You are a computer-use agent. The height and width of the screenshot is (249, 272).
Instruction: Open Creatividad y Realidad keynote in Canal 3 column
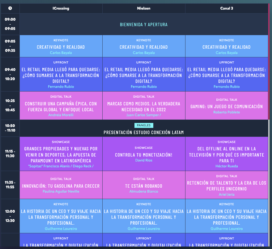[227, 46]
